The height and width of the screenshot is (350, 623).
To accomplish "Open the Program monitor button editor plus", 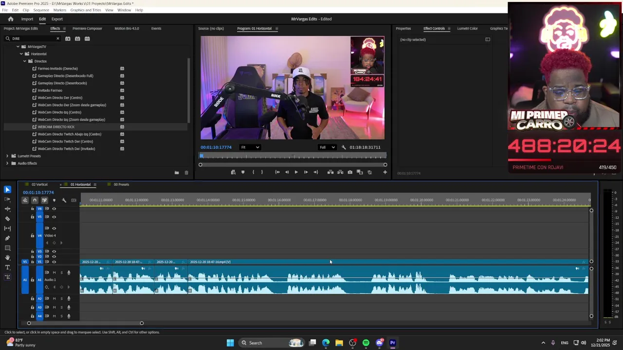I will 385,172.
